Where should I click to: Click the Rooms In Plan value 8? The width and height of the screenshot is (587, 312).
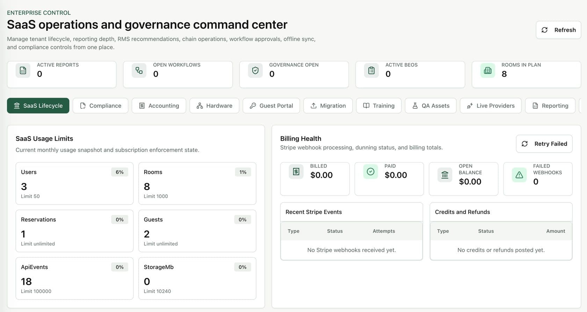pos(504,74)
